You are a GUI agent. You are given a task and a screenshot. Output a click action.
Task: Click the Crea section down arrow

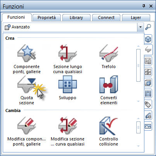point(138,101)
